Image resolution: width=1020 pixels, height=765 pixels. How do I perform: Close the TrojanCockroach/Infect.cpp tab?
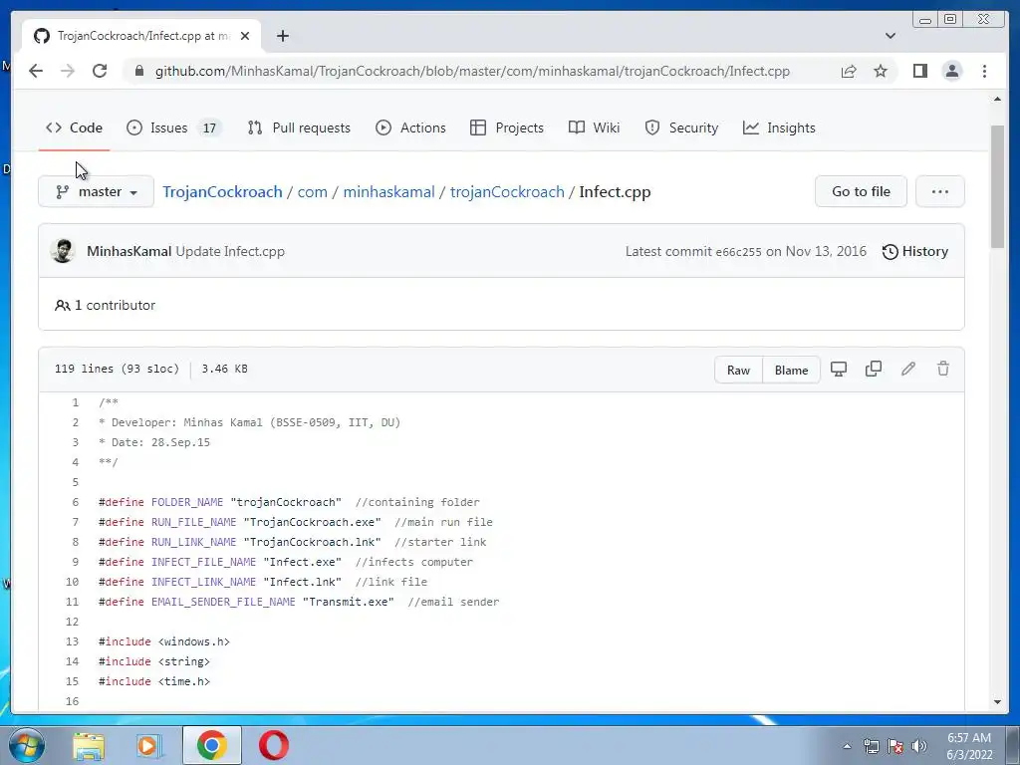(245, 36)
